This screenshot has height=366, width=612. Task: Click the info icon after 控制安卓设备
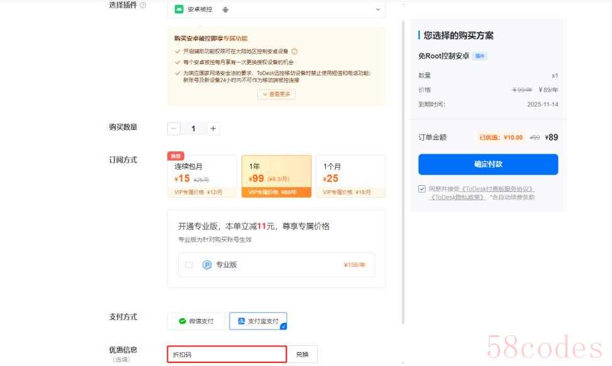(x=294, y=51)
